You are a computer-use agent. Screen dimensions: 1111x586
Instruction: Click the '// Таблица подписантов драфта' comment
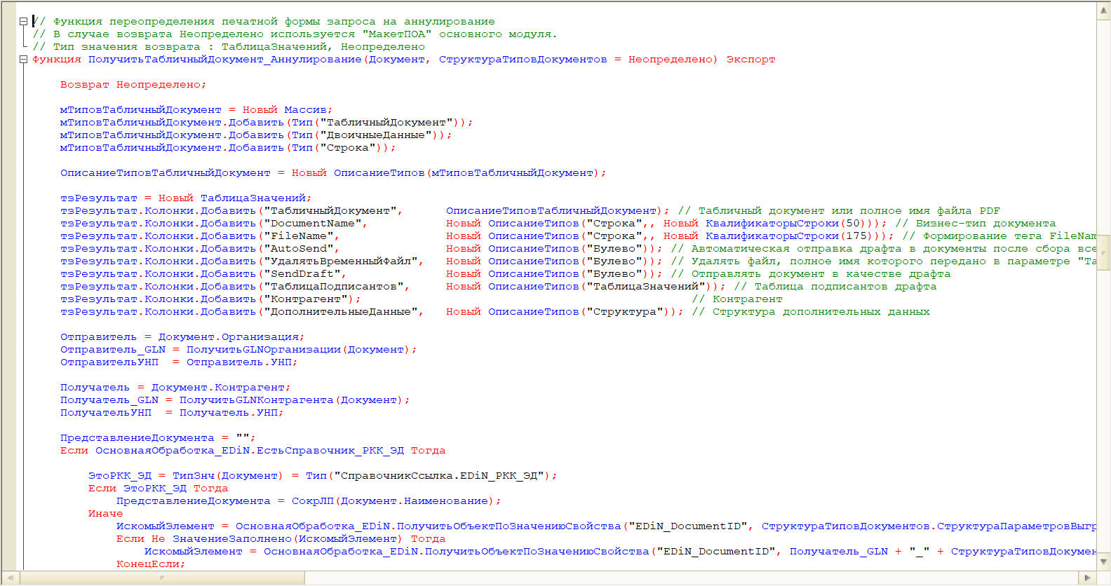[835, 287]
